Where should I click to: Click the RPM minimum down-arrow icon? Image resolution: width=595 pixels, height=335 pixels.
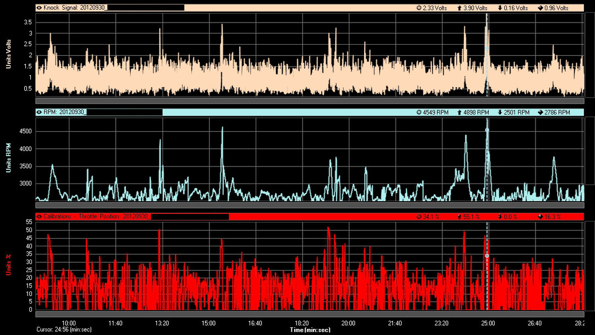(x=499, y=112)
